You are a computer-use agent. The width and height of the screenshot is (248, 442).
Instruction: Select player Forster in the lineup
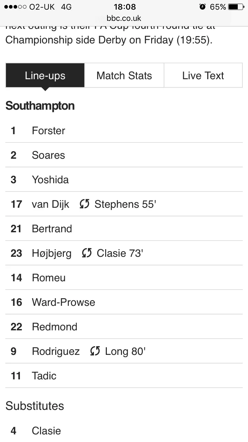click(49, 131)
